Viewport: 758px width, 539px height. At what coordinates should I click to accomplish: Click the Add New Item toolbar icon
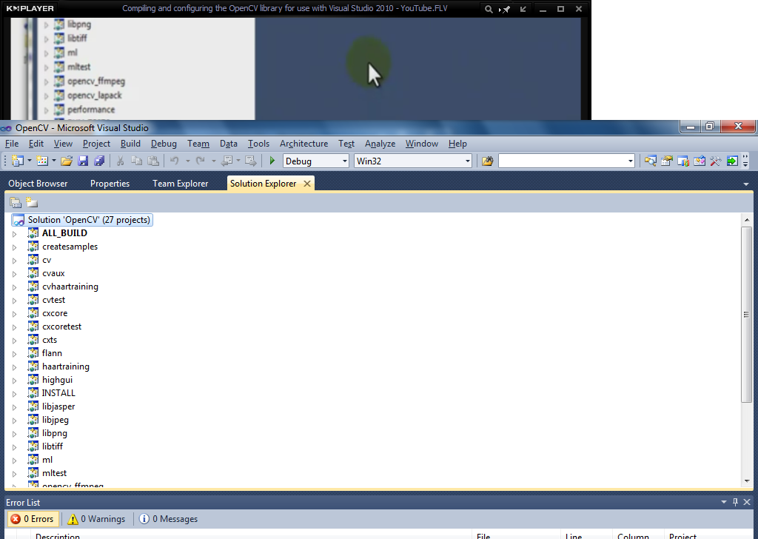click(x=42, y=161)
